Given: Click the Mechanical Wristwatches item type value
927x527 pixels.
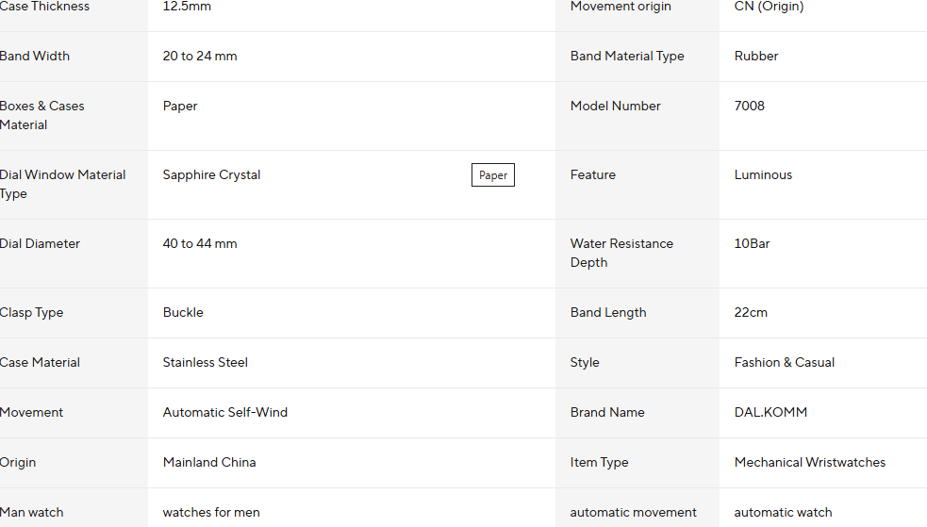Looking at the screenshot, I should (x=810, y=462).
